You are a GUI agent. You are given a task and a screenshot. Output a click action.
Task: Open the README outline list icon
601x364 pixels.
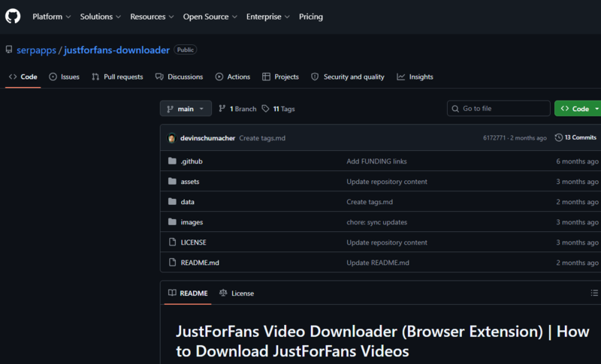[x=594, y=293]
